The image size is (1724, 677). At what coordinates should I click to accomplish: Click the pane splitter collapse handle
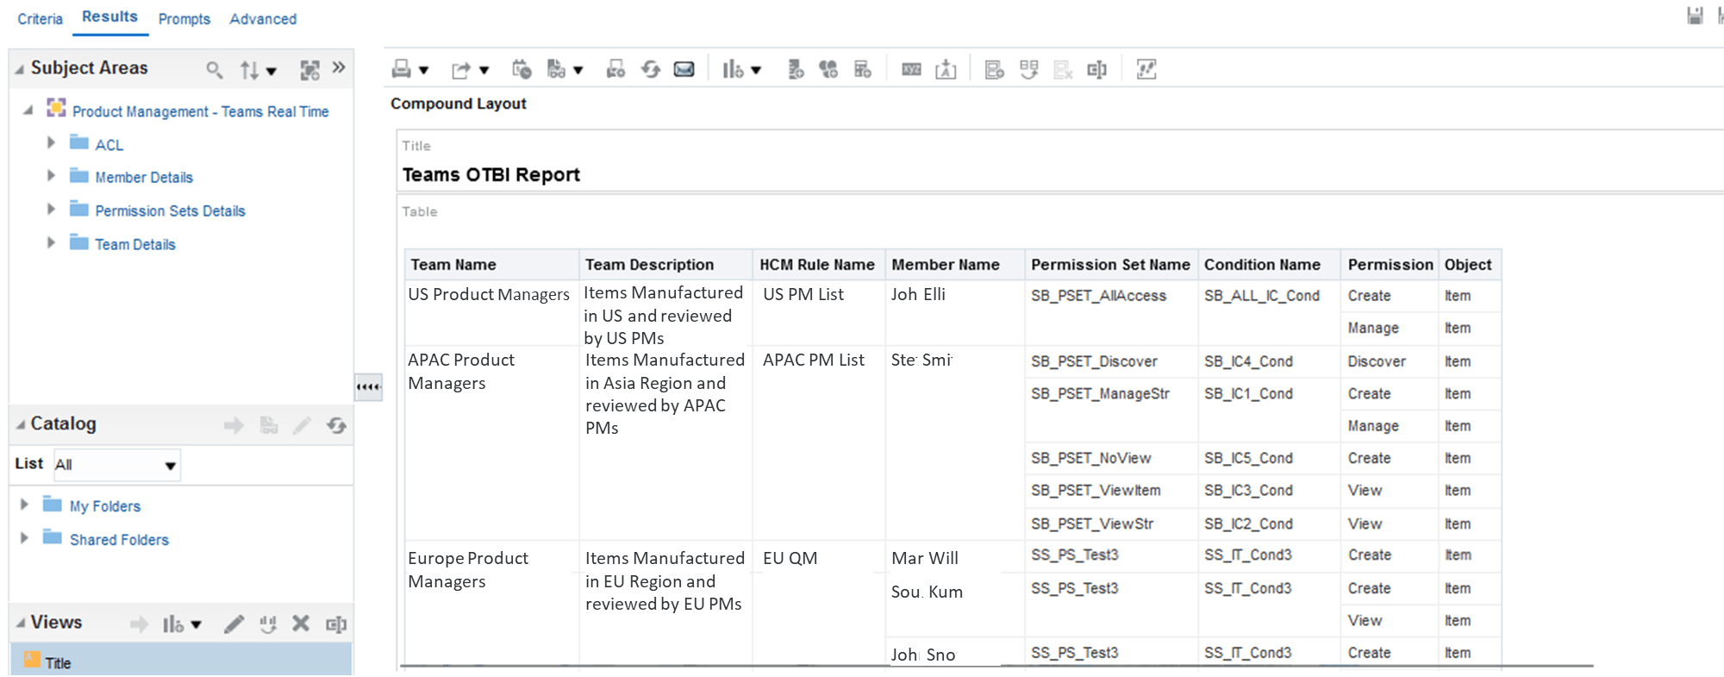click(369, 386)
